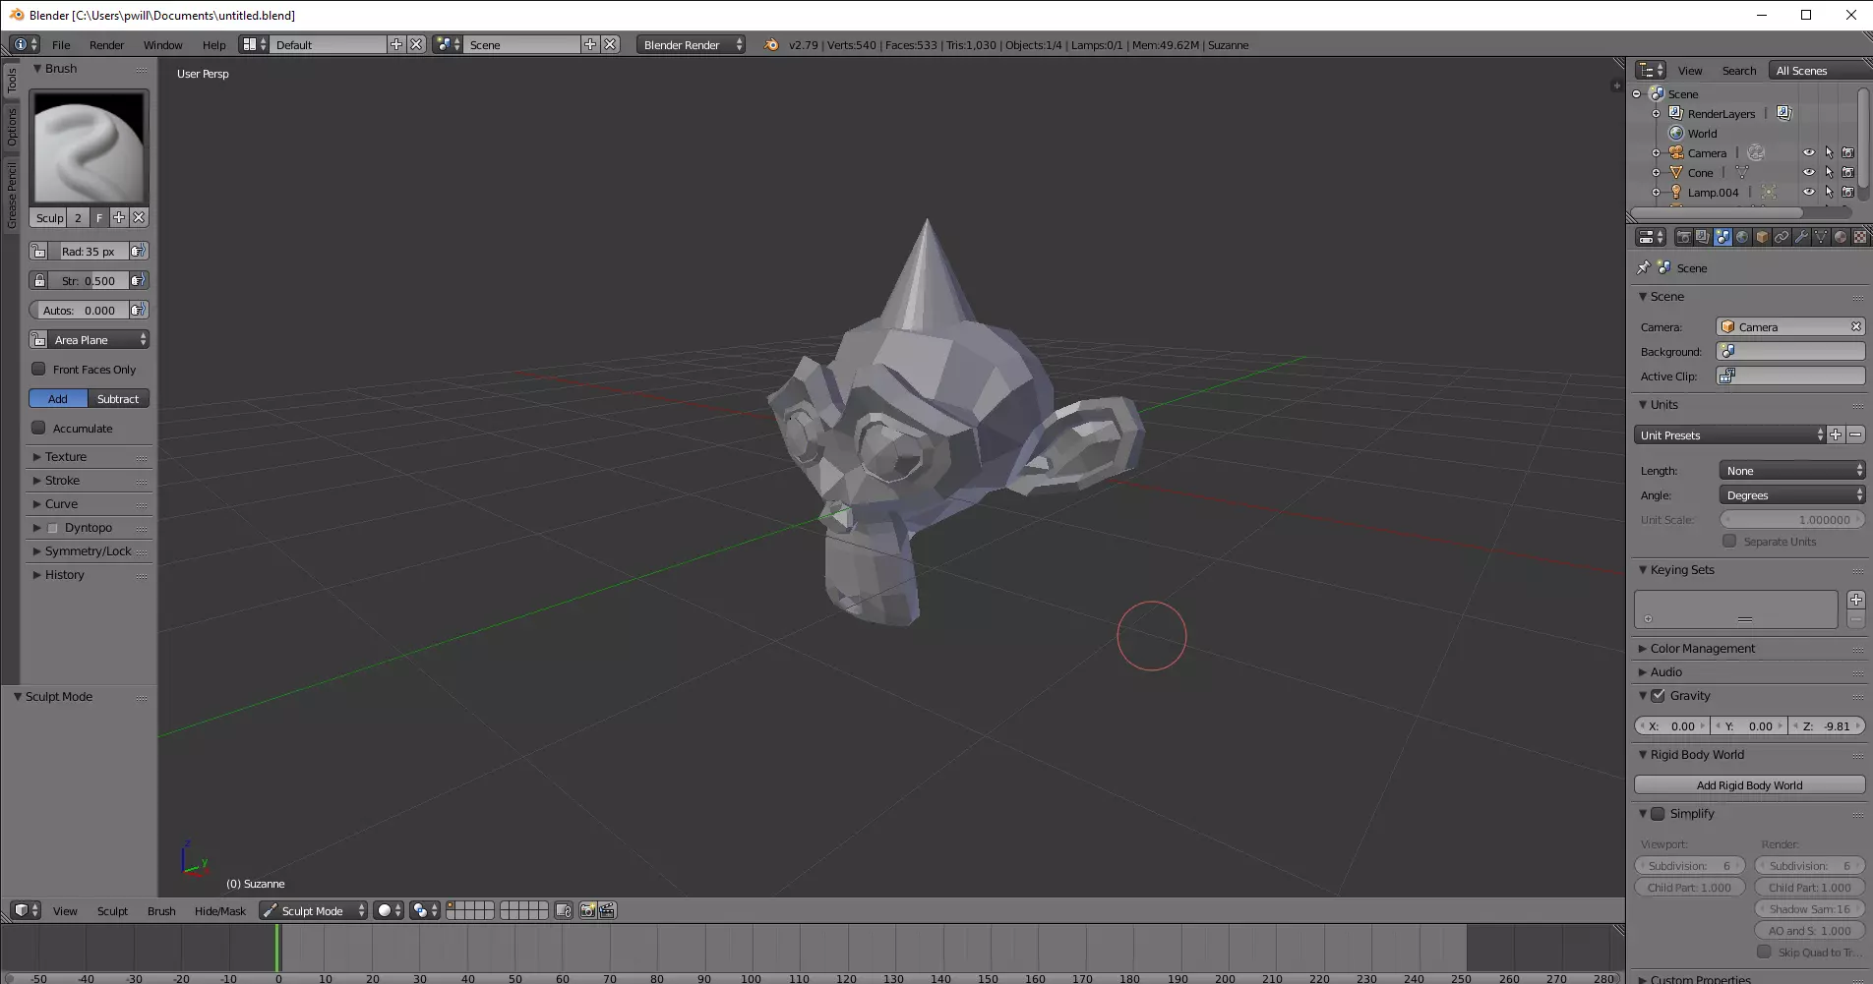The height and width of the screenshot is (984, 1873).
Task: Unlink the current brush with X icon
Action: click(x=139, y=217)
